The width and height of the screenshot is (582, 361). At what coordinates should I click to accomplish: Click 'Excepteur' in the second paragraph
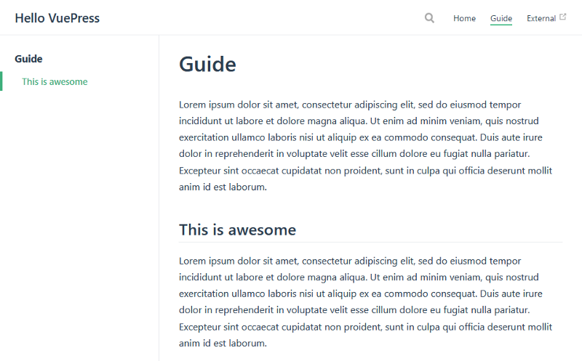click(201, 327)
